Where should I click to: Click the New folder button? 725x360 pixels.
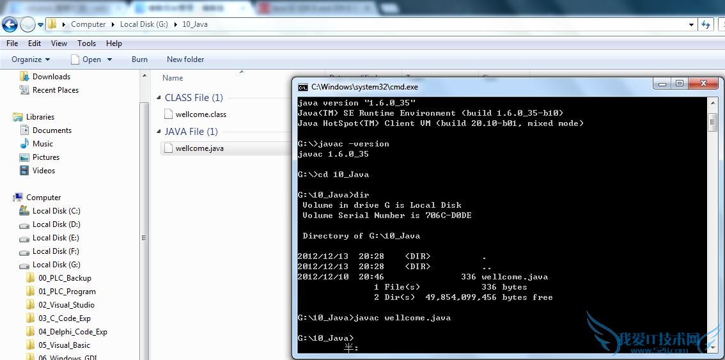pos(185,59)
